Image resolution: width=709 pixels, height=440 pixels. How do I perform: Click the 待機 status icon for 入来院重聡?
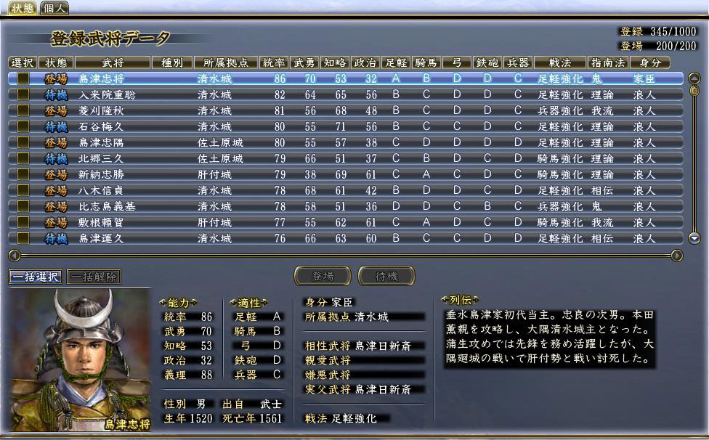(56, 95)
